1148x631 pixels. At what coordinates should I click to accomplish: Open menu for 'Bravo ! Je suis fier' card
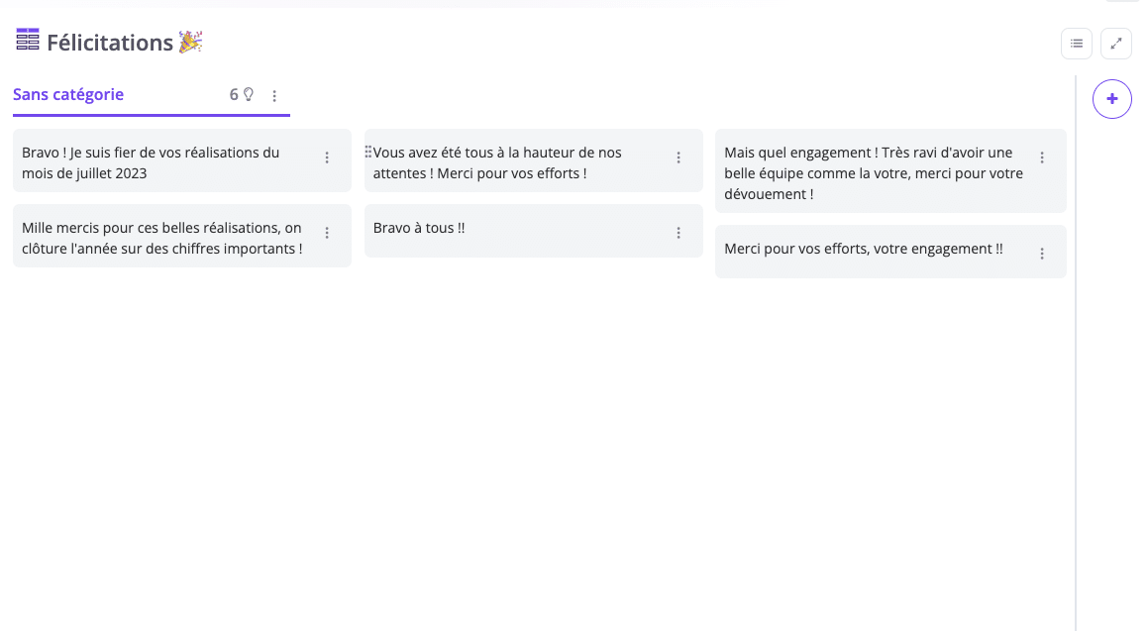point(327,158)
